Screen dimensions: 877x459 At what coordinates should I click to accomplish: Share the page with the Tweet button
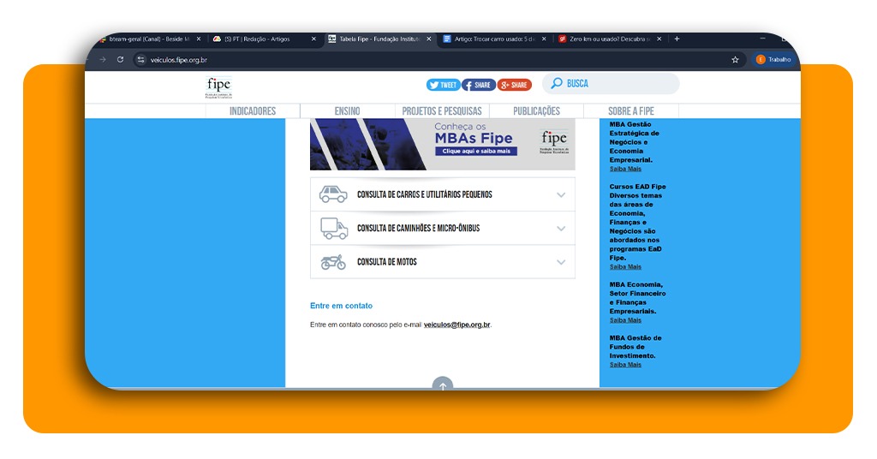coord(443,85)
